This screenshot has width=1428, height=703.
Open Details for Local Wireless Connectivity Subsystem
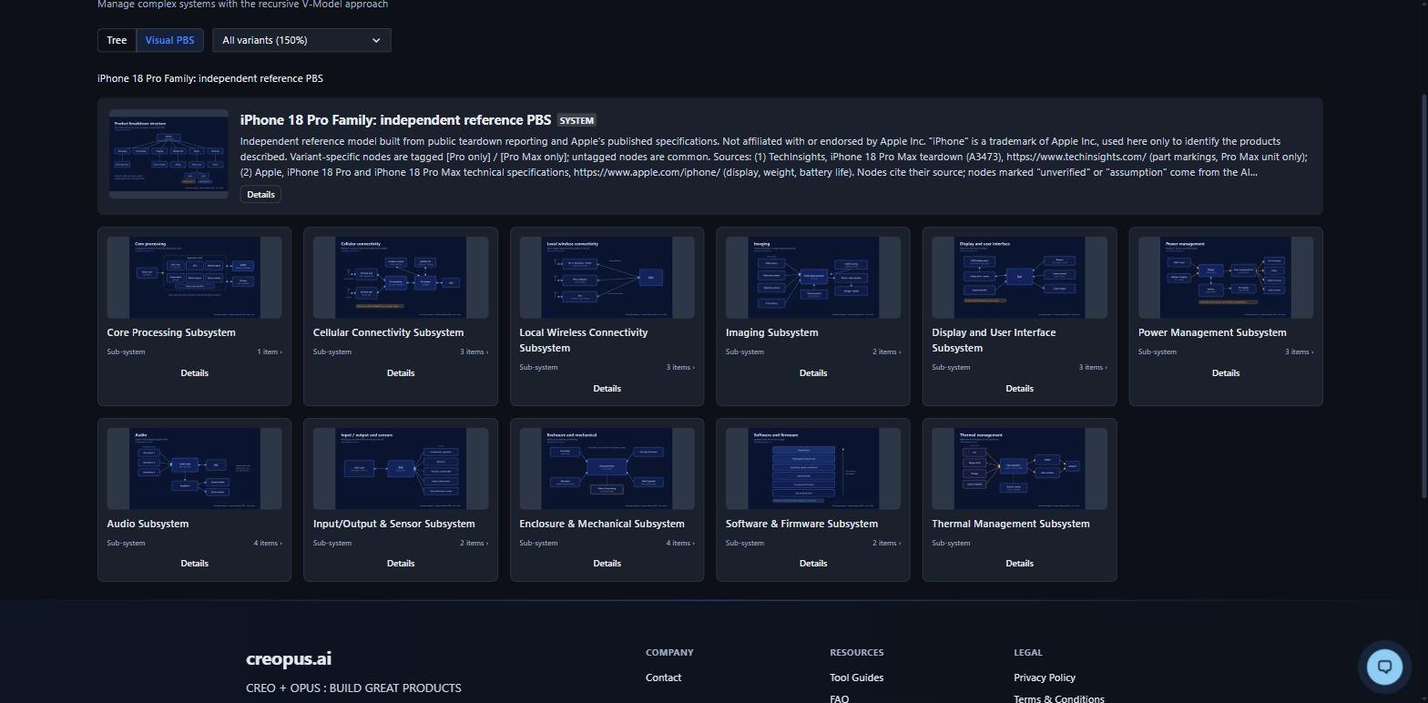click(607, 388)
